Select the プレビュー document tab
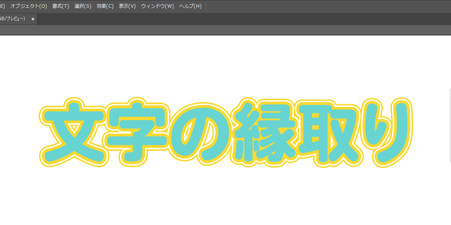The image size is (451, 225). pyautogui.click(x=18, y=19)
